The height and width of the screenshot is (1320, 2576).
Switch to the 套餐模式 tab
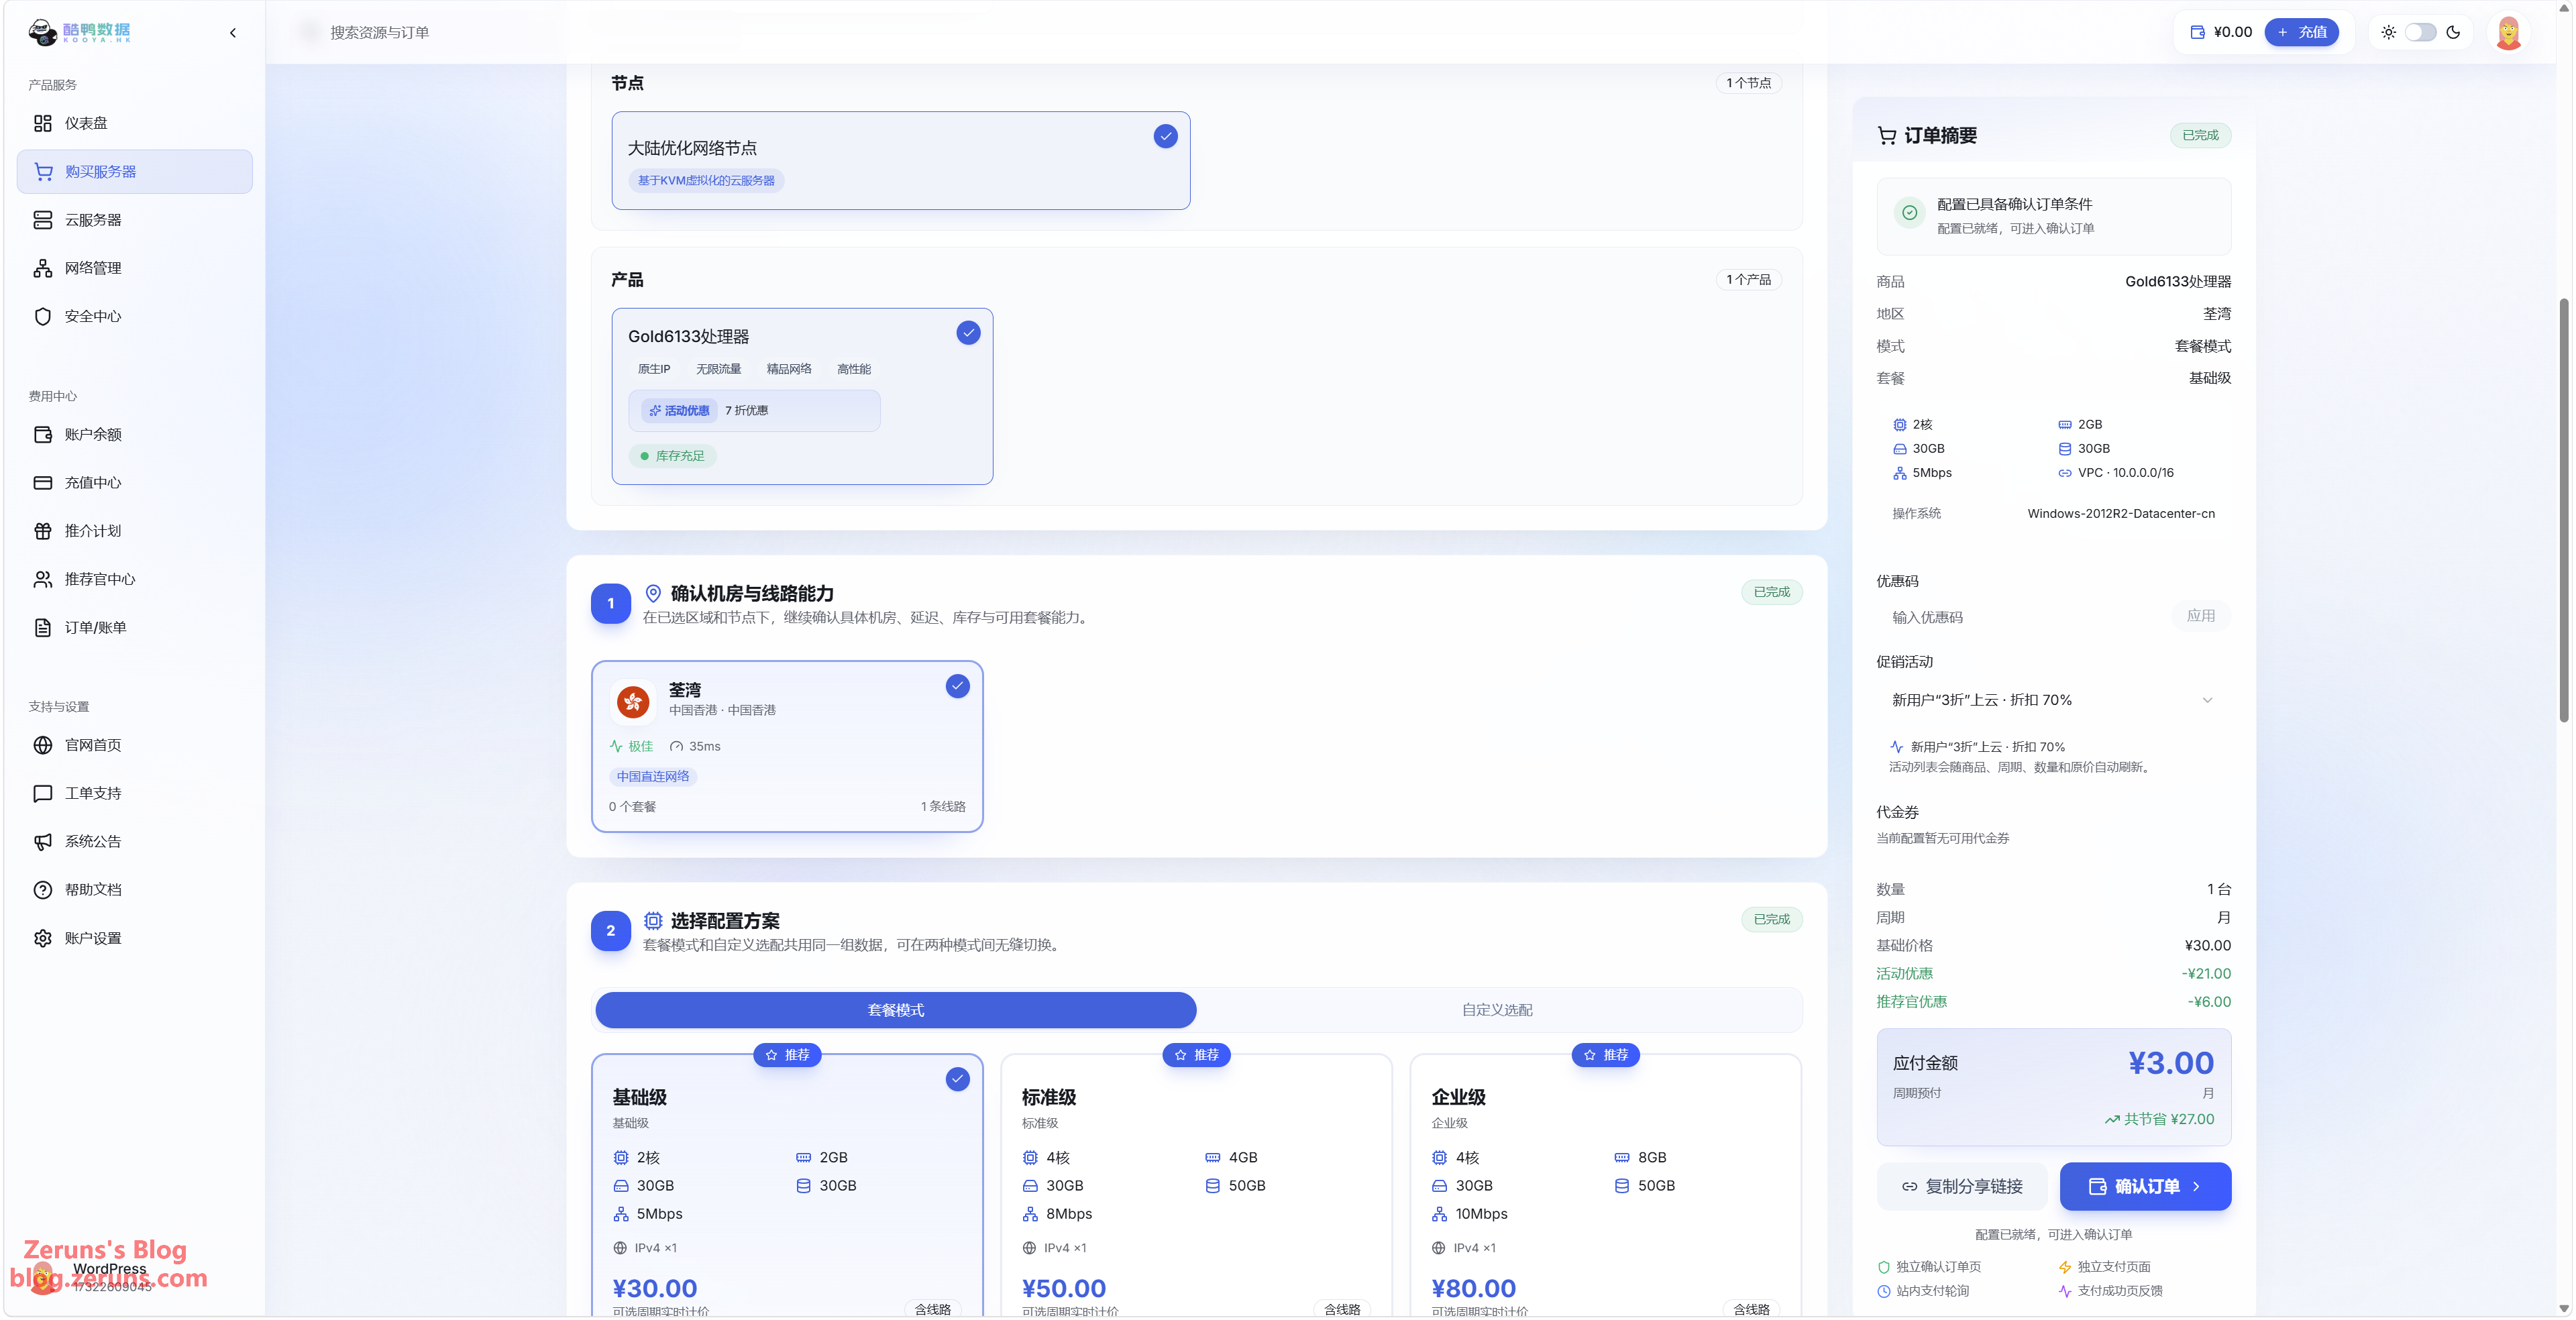(895, 1010)
